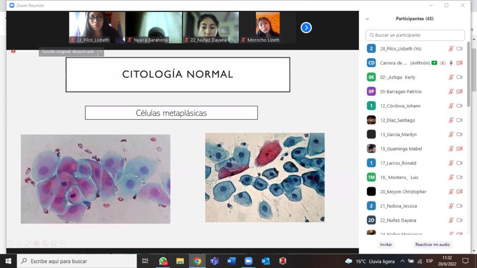
Task: Show hidden system tray icons
Action: pyautogui.click(x=402, y=261)
